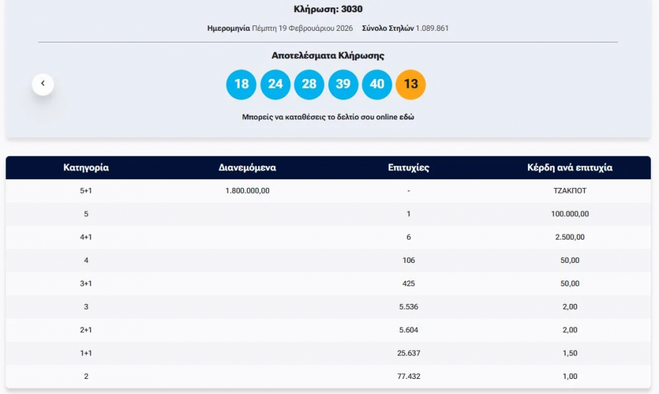
Task: Click the Κατηγορία column header
Action: (x=86, y=167)
